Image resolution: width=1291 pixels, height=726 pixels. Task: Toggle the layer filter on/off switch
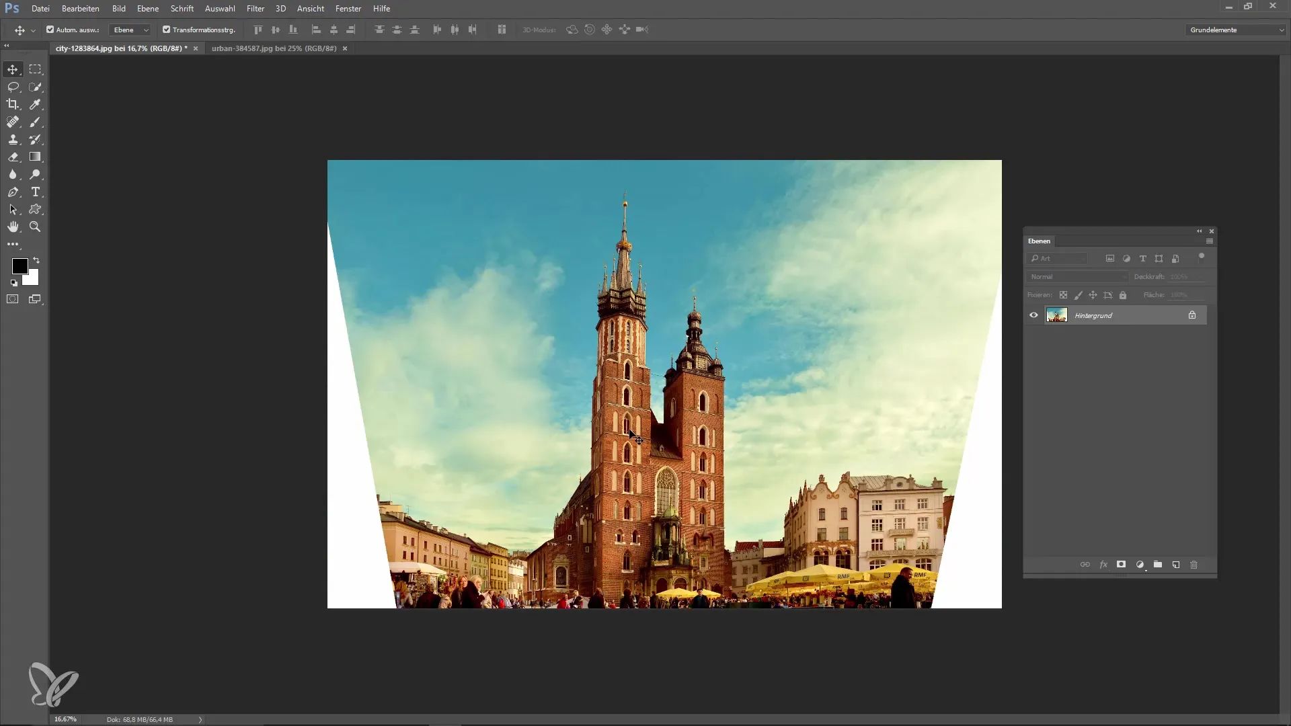(x=1202, y=257)
